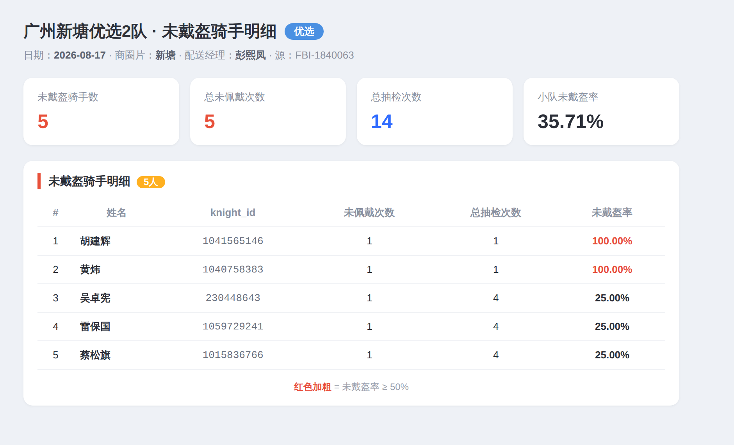This screenshot has width=734, height=445.
Task: Click the date 2026-08-17 in subtitle
Action: coord(80,55)
